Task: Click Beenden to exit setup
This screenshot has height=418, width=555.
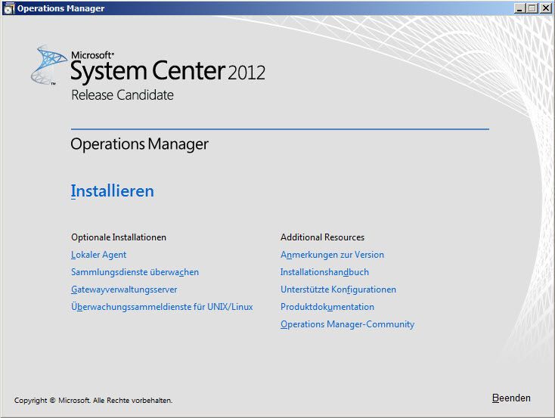Action: [511, 398]
